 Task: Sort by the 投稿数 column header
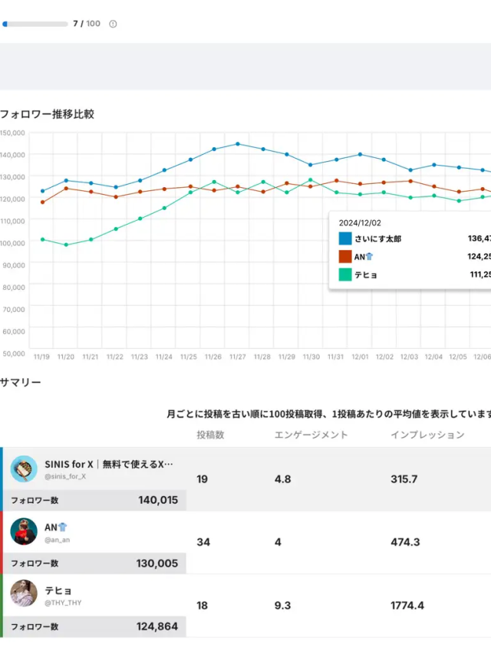210,435
